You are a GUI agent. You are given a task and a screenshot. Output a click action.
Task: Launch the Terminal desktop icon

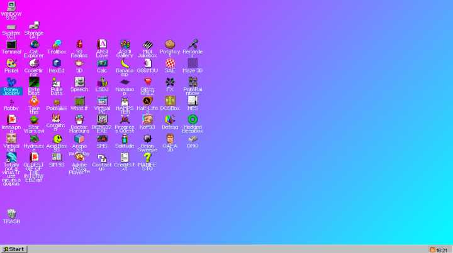pos(11,45)
